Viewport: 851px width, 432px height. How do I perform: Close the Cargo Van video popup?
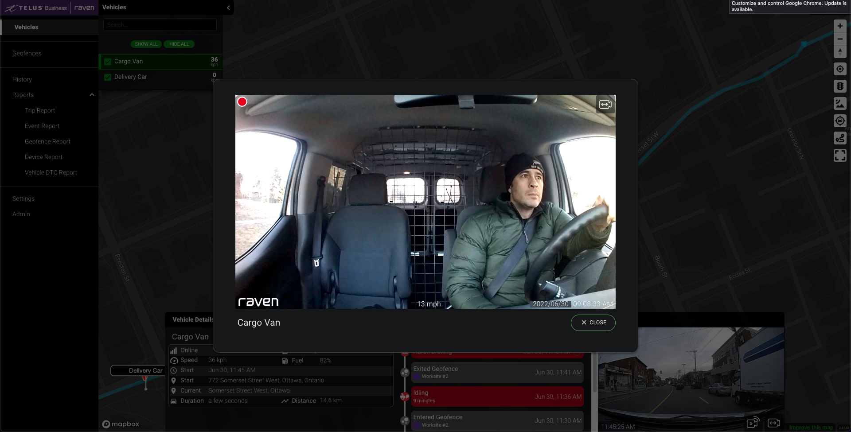pyautogui.click(x=593, y=323)
